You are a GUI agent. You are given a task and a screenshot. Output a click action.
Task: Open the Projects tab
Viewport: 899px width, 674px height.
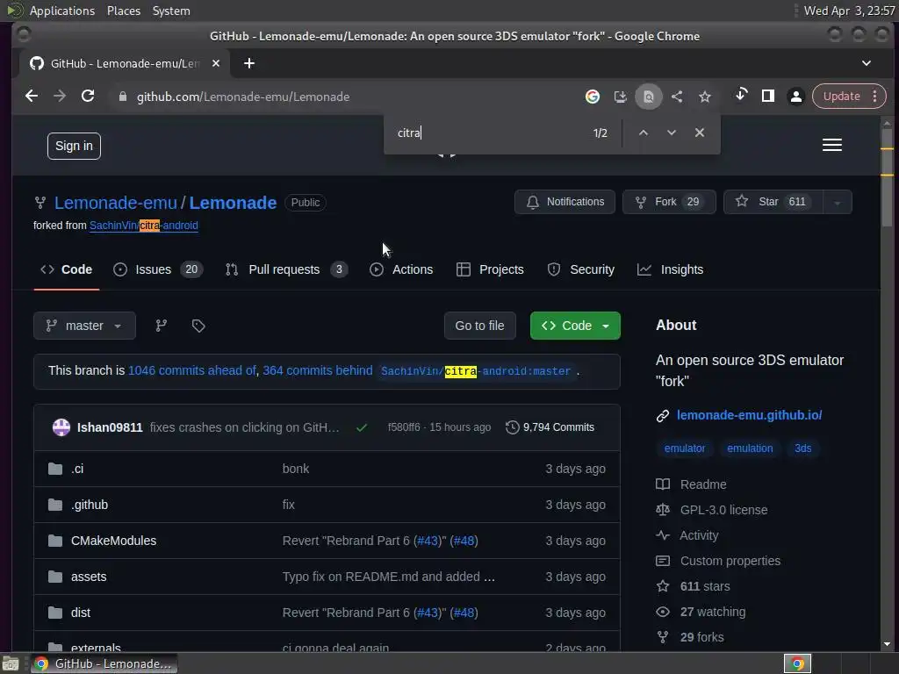pos(490,269)
